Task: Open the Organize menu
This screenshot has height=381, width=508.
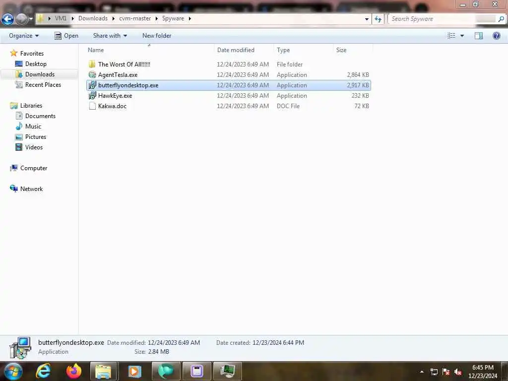Action: point(24,36)
